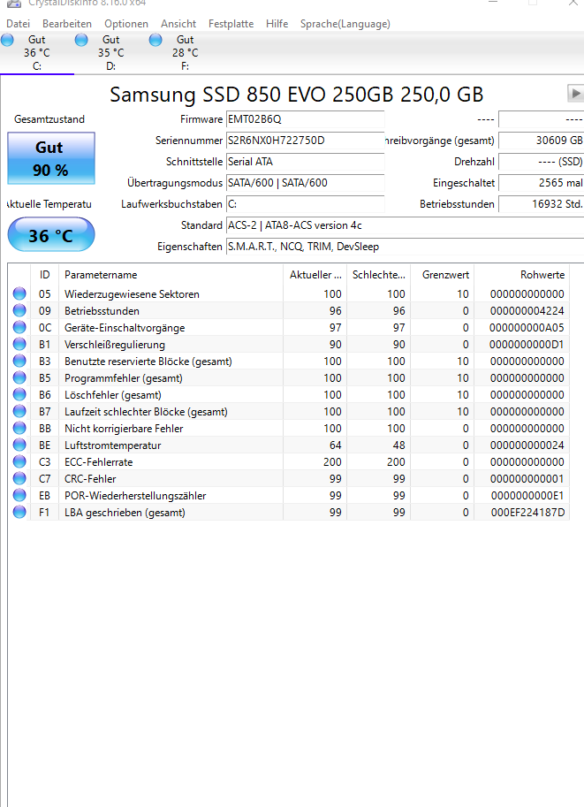Click the Gut 90 % health status button
The height and width of the screenshot is (807, 584).
[x=51, y=158]
